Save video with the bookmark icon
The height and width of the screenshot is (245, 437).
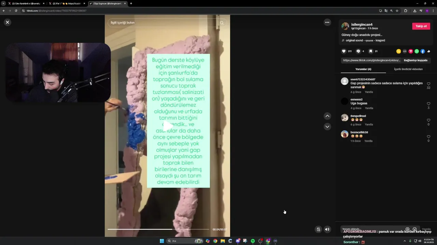(371, 51)
